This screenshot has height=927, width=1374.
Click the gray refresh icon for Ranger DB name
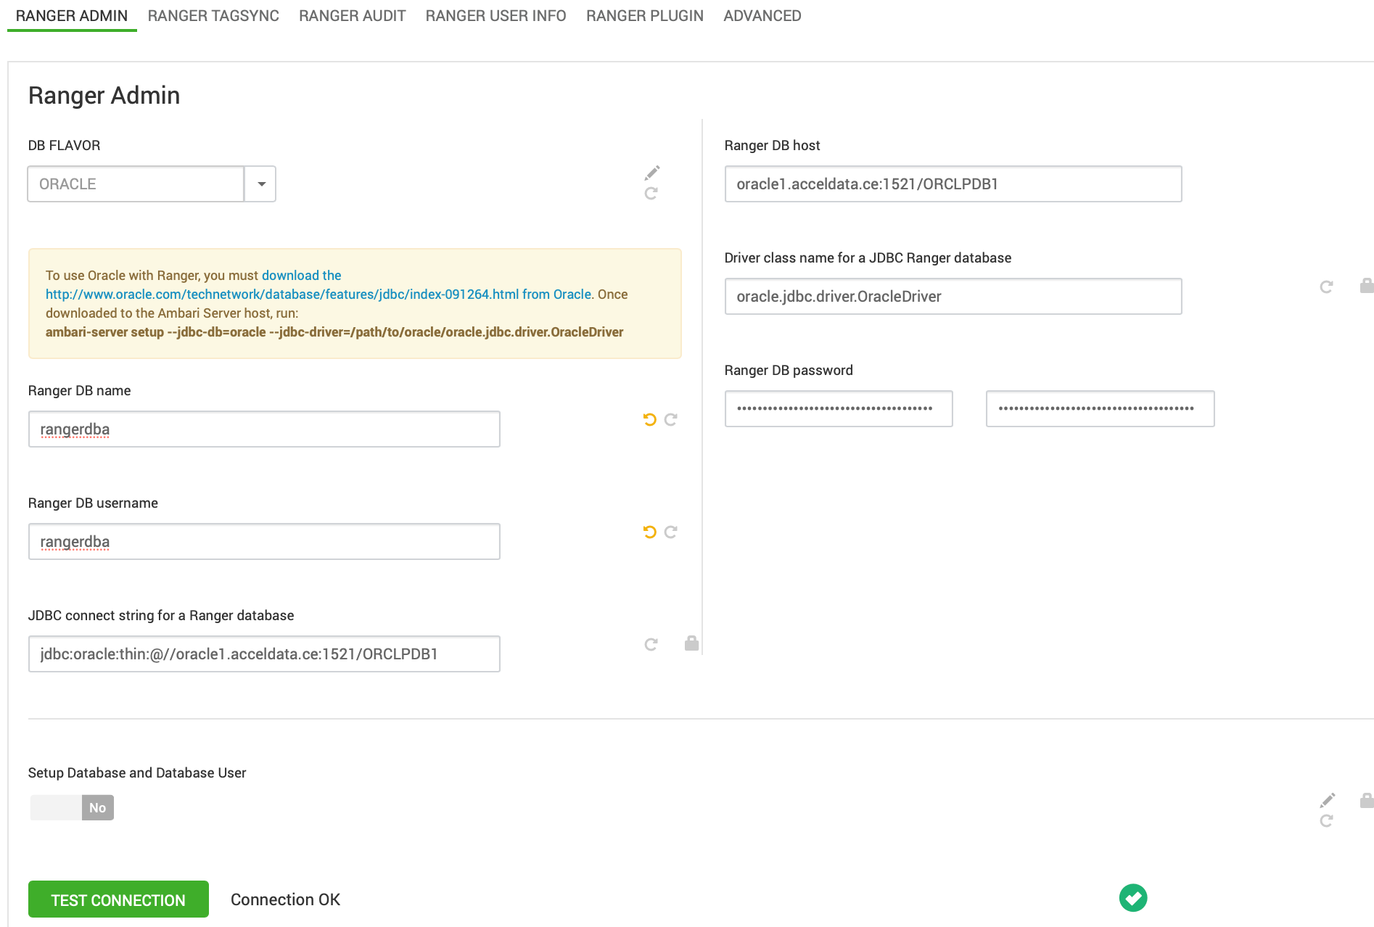click(x=671, y=420)
